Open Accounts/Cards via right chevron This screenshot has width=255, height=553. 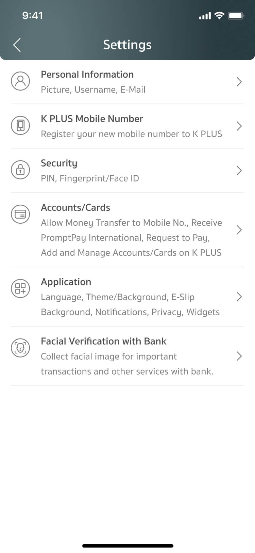coord(239,230)
